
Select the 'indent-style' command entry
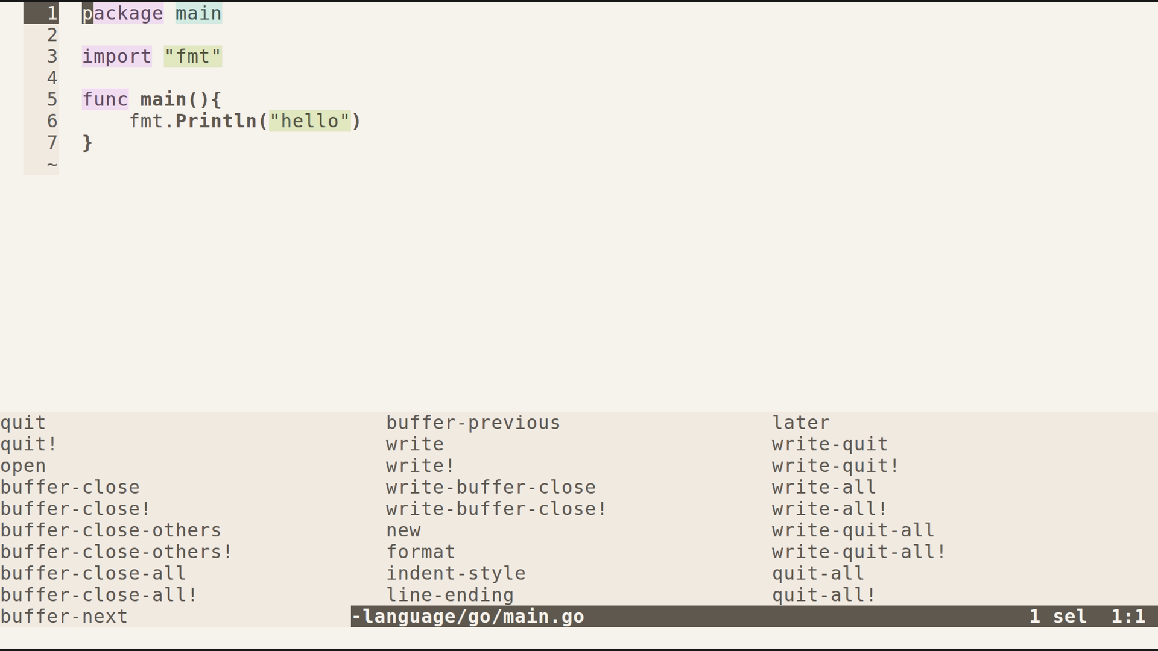pos(455,574)
